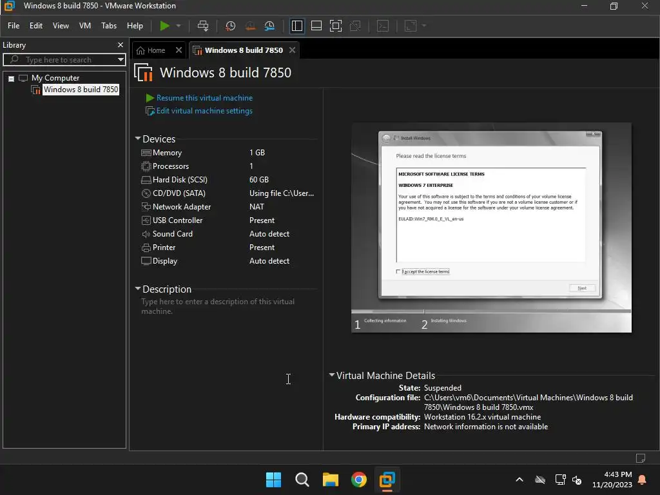Image resolution: width=660 pixels, height=495 pixels.
Task: Open the File menu
Action: [x=14, y=26]
